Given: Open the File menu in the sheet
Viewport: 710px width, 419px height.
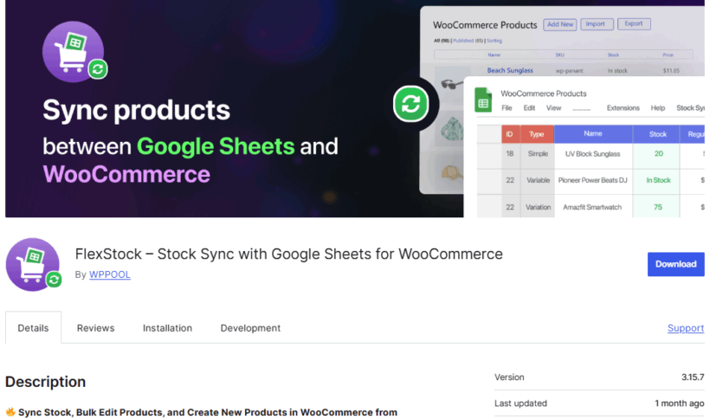Looking at the screenshot, I should pos(507,108).
